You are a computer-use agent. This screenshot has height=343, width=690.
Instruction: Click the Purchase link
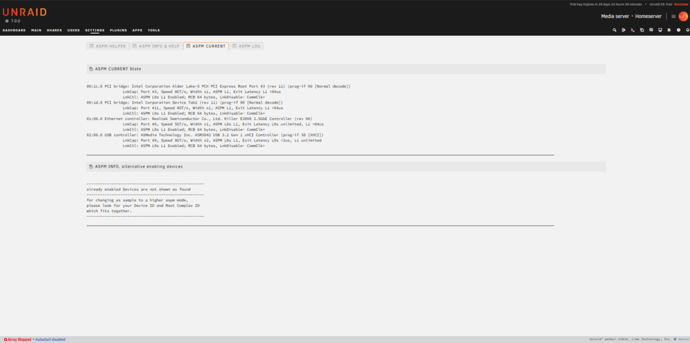681,4
